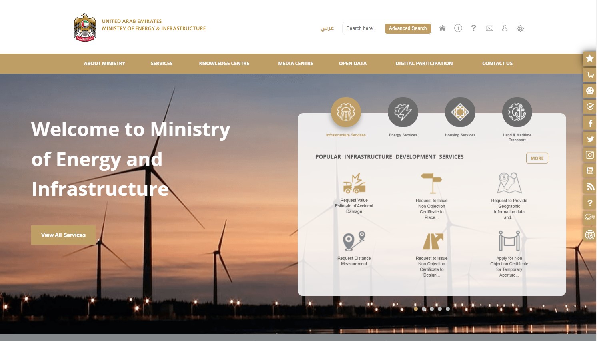Screen dimensions: 597x341
Task: Open the OPEN DATA menu
Action: (x=353, y=64)
